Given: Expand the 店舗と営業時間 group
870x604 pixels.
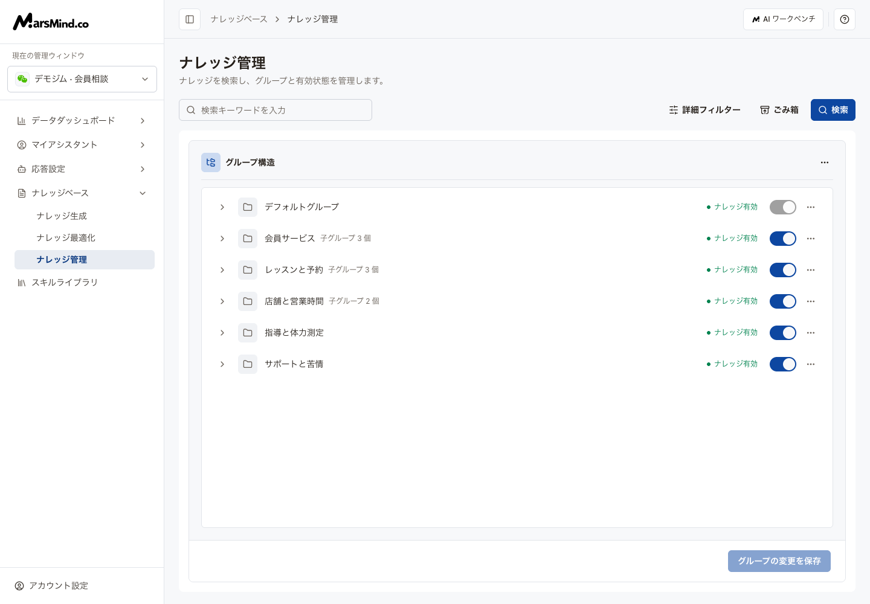Looking at the screenshot, I should coord(222,301).
